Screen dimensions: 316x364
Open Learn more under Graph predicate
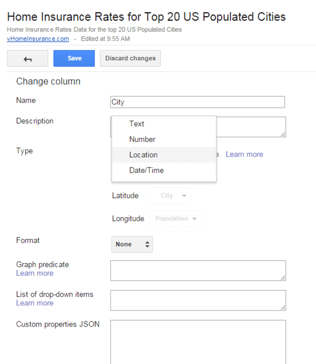click(x=35, y=273)
